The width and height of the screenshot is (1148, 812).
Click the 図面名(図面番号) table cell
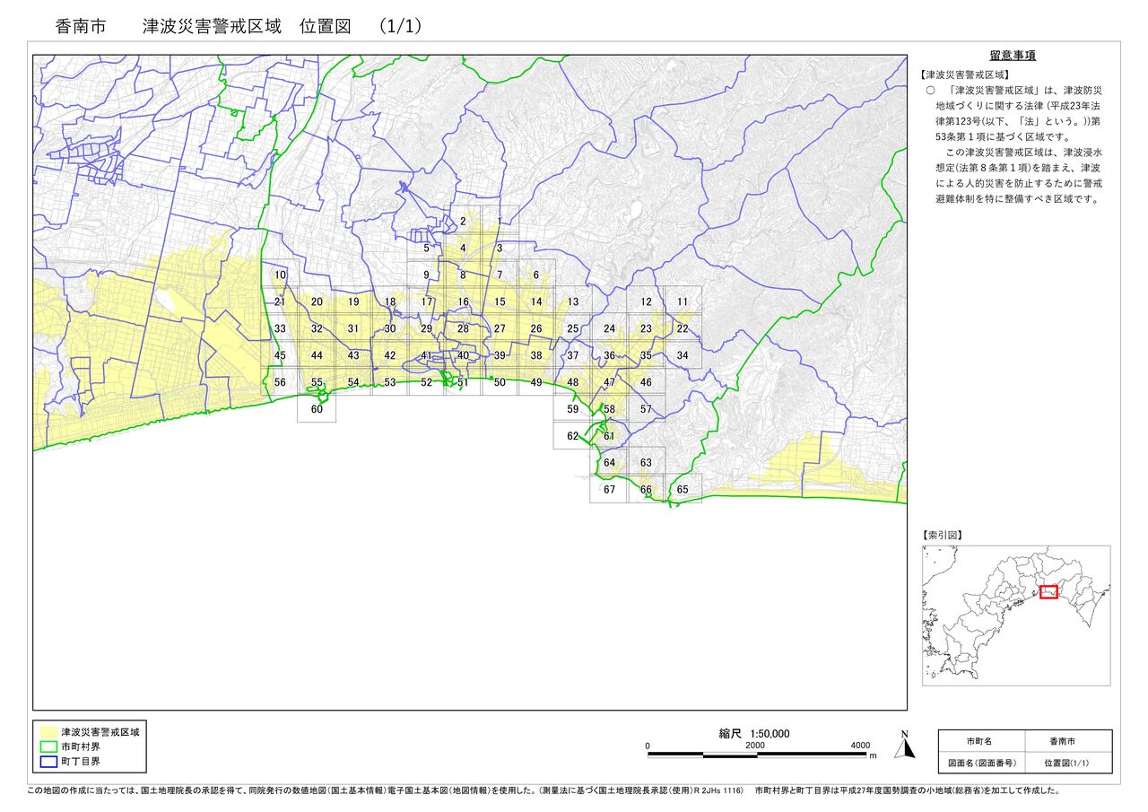(x=979, y=764)
